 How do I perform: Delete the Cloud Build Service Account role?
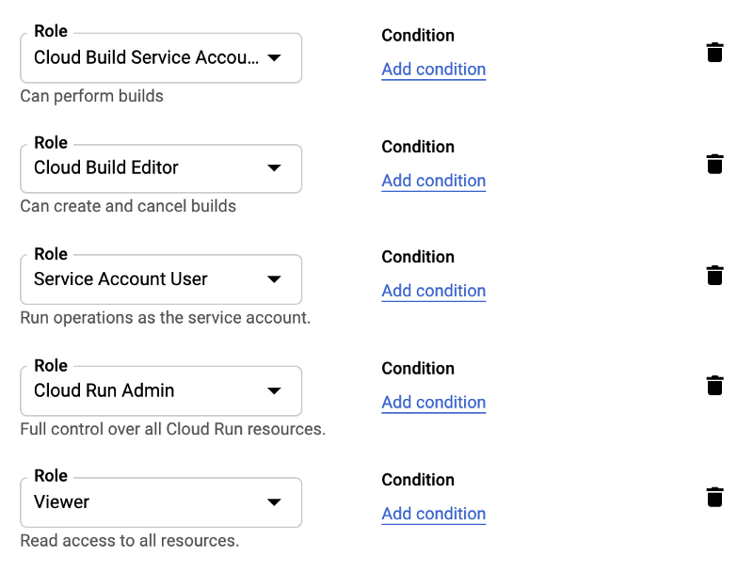pyautogui.click(x=714, y=53)
